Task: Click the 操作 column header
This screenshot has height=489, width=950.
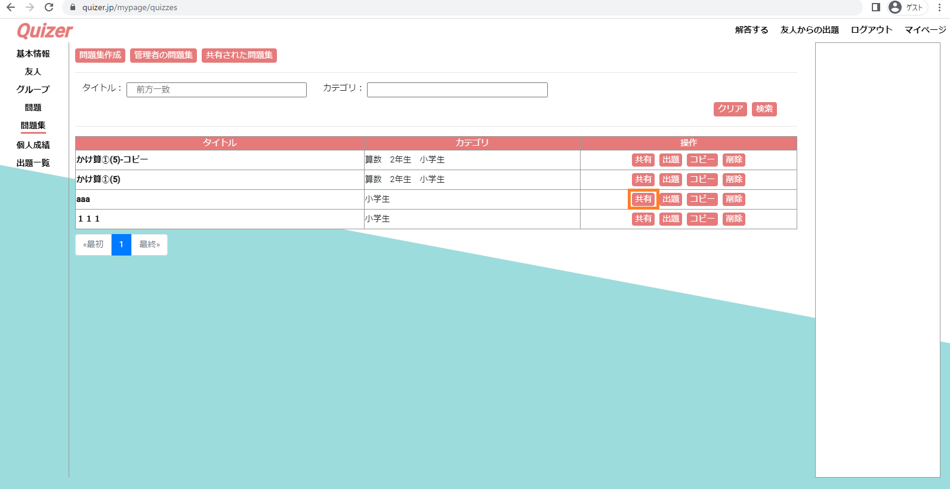Action: (x=689, y=143)
